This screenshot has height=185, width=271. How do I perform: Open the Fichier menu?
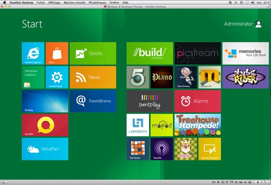(x=41, y=2)
